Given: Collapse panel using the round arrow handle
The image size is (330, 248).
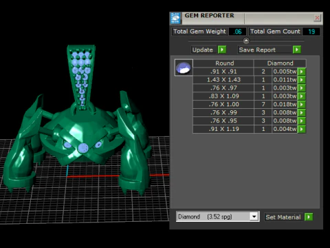Looking at the screenshot, I should point(246,41).
